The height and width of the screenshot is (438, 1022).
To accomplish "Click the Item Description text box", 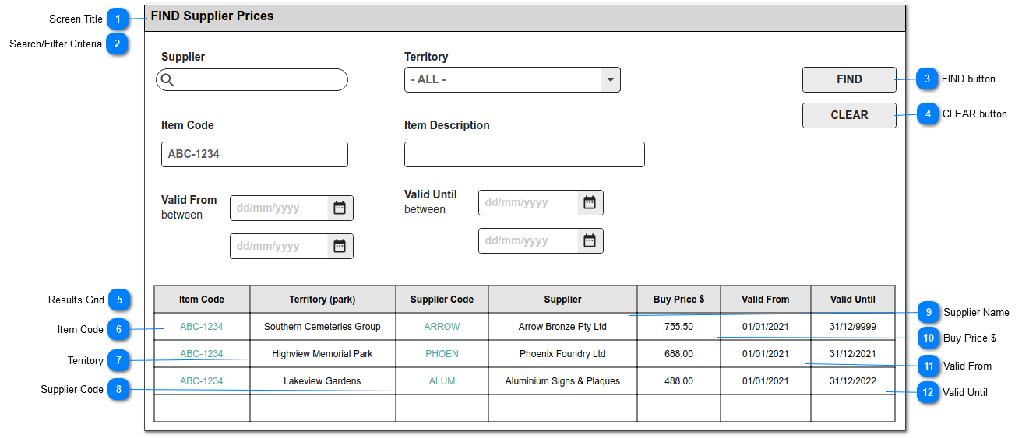I will (x=524, y=154).
